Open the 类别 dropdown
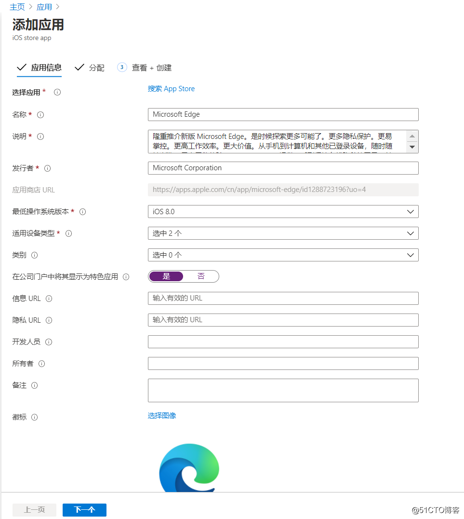Screen dimensions: 464x519 pos(283,255)
